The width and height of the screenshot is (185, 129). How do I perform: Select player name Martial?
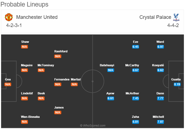point(76,79)
